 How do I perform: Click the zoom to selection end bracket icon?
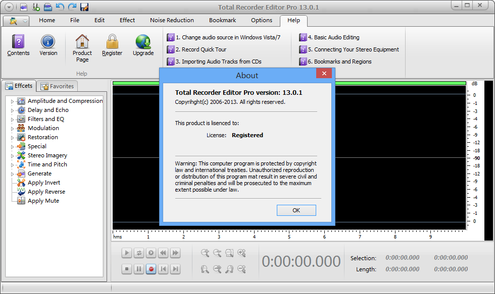coord(229,269)
